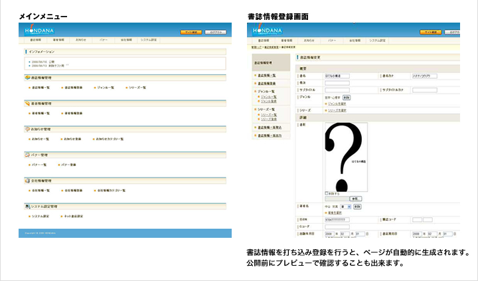
Task: Open 書誌情報 tab in main menu screen
Action: pyautogui.click(x=35, y=40)
